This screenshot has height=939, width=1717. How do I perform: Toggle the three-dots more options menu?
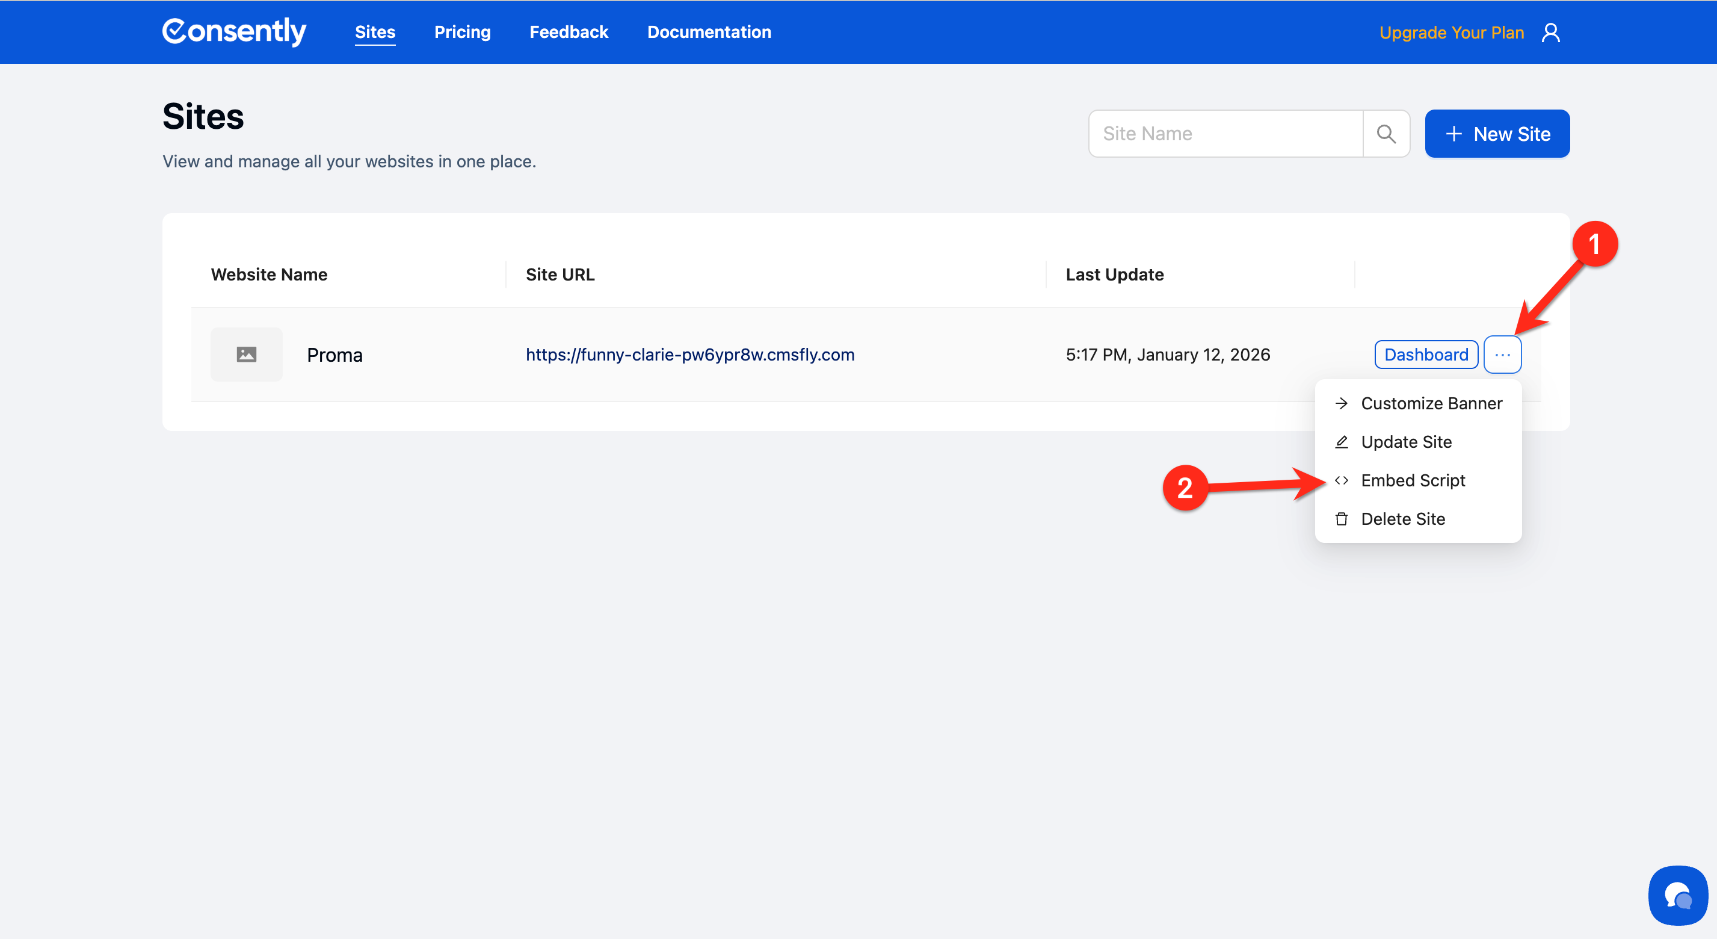tap(1502, 355)
